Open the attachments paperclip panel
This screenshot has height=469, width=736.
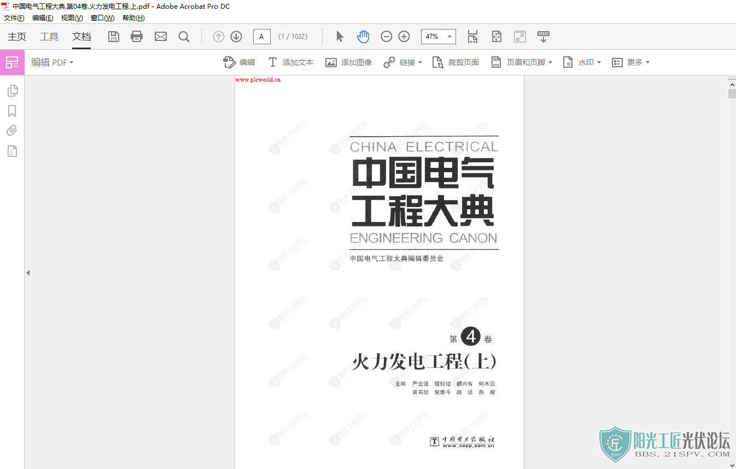(x=12, y=131)
